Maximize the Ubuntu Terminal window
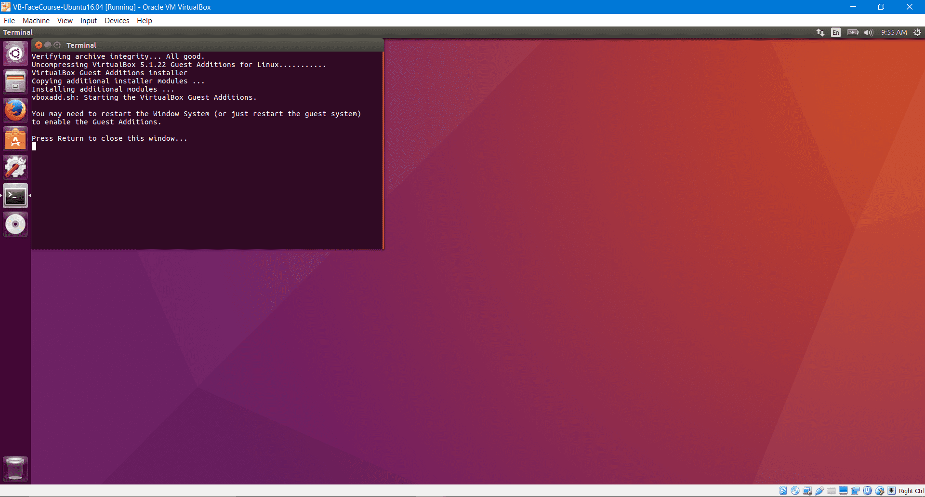The width and height of the screenshot is (925, 497). [x=57, y=45]
